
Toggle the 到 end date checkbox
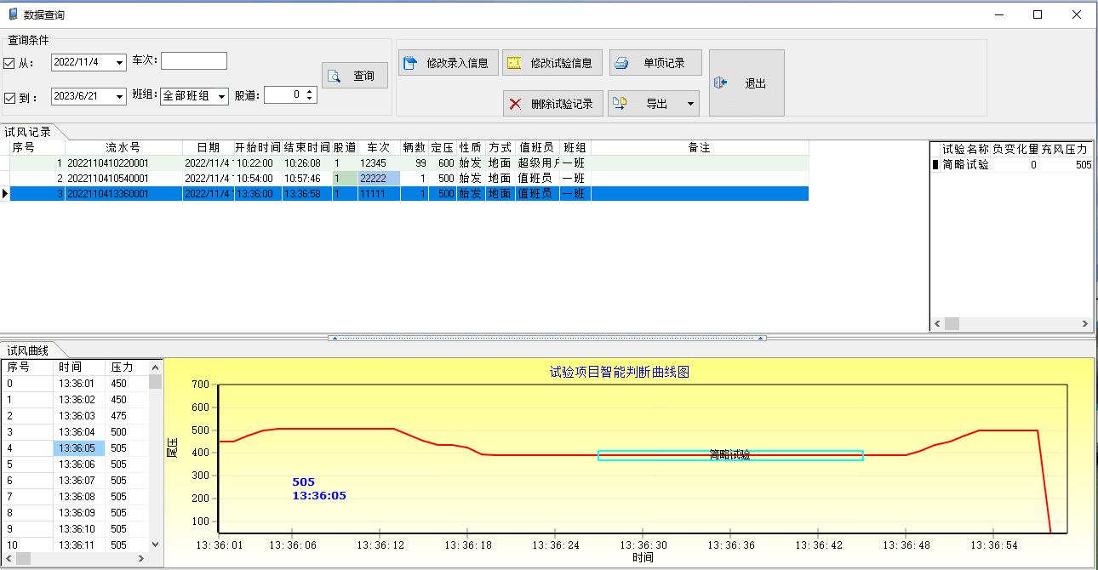[x=10, y=98]
